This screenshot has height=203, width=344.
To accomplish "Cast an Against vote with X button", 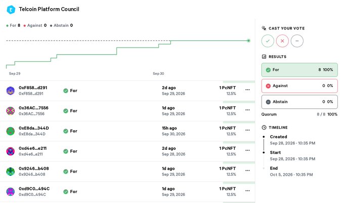I will (x=282, y=41).
